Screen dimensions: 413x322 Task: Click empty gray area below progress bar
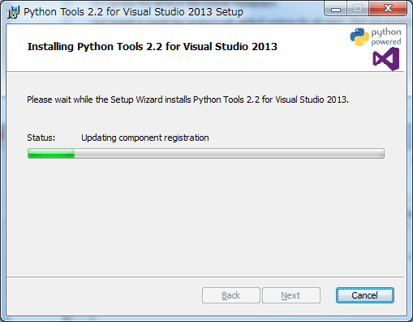pos(205,216)
